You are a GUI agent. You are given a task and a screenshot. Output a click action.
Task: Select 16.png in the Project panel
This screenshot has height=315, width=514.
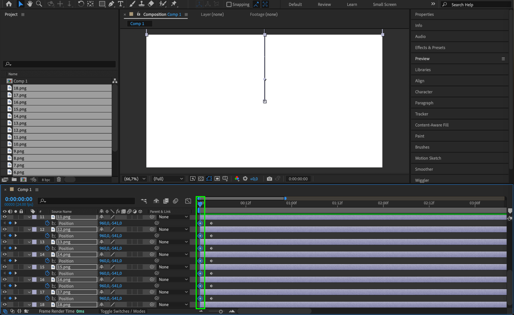20,102
